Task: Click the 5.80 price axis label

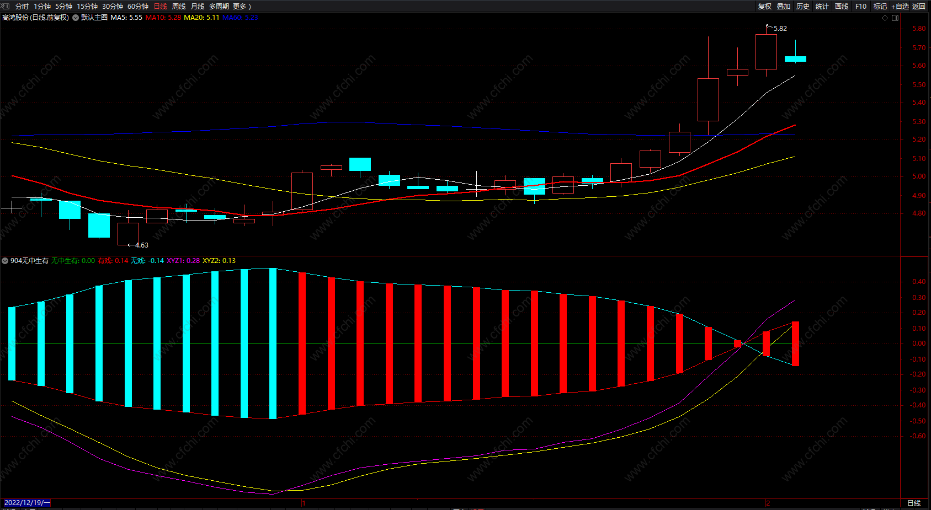Action: 919,29
